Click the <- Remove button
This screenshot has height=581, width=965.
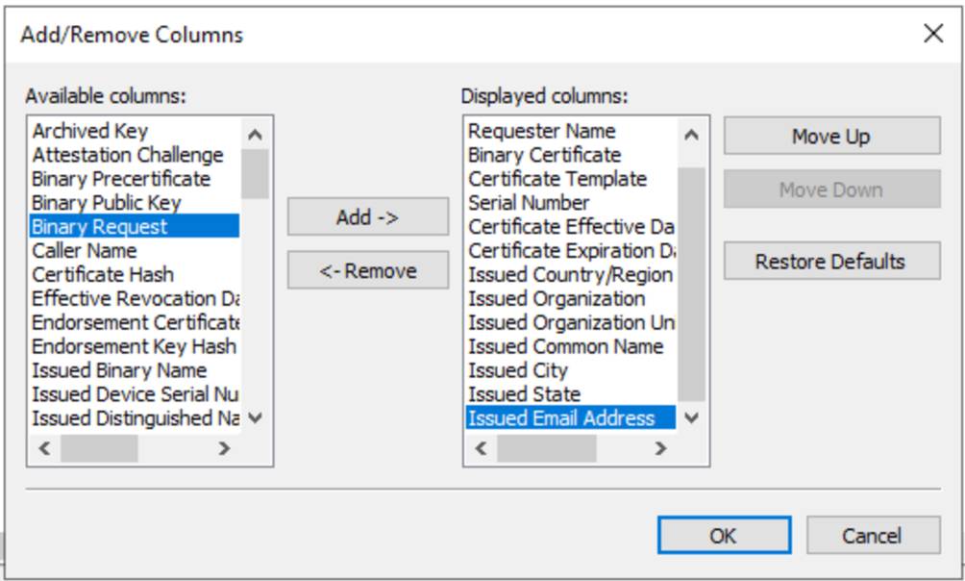coord(367,271)
